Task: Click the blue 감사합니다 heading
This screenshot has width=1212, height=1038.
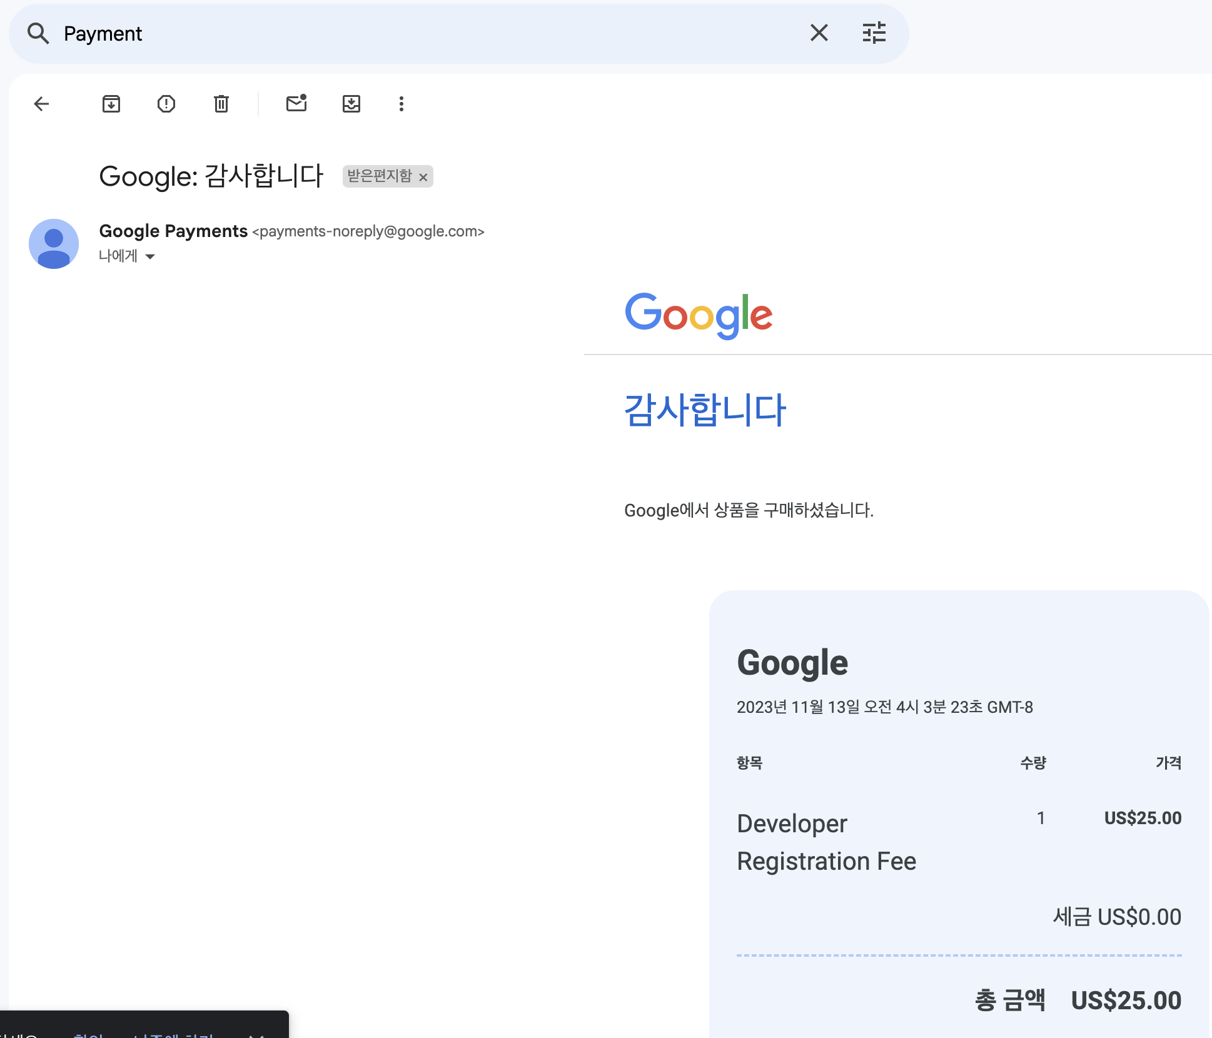Action: (705, 410)
